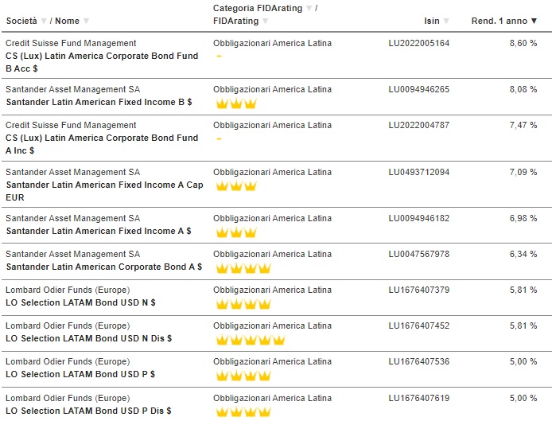Click Credit Suisse Fund Management above A Inc $ fund

point(71,125)
